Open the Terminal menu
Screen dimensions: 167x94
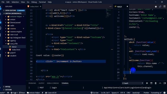pyautogui.click(x=42, y=2)
